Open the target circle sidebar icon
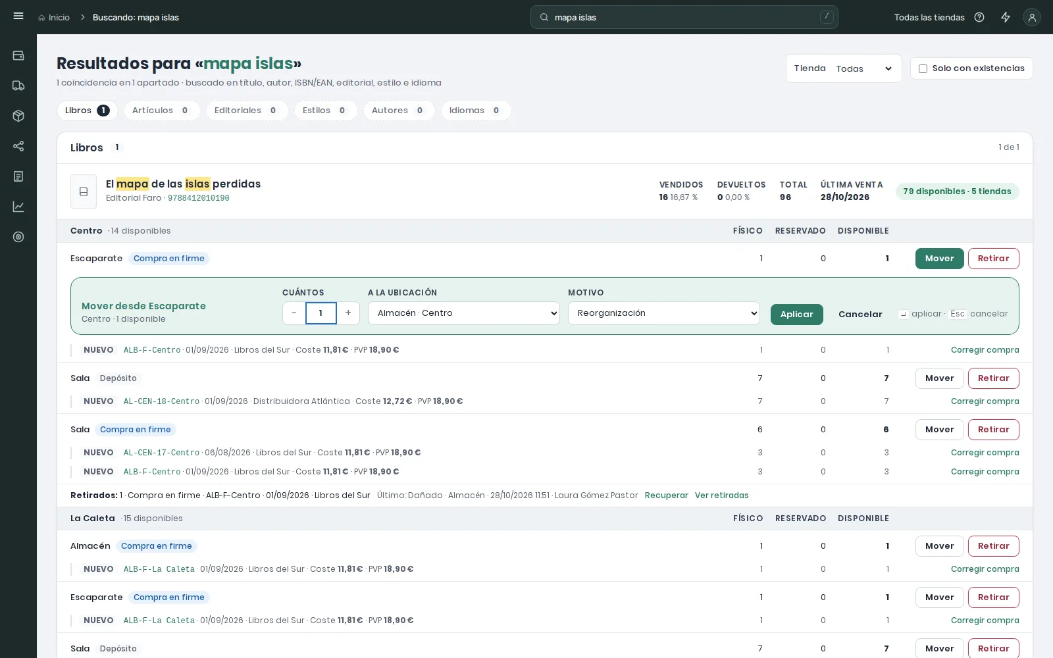 click(18, 237)
